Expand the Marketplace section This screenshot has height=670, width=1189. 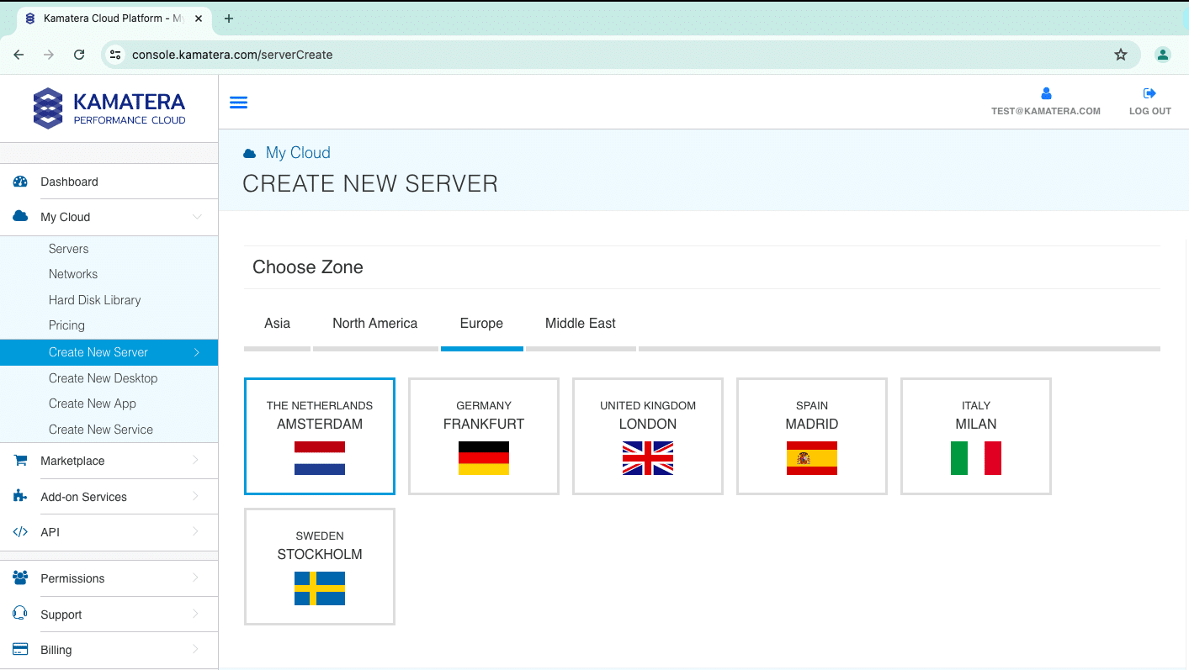click(x=198, y=460)
